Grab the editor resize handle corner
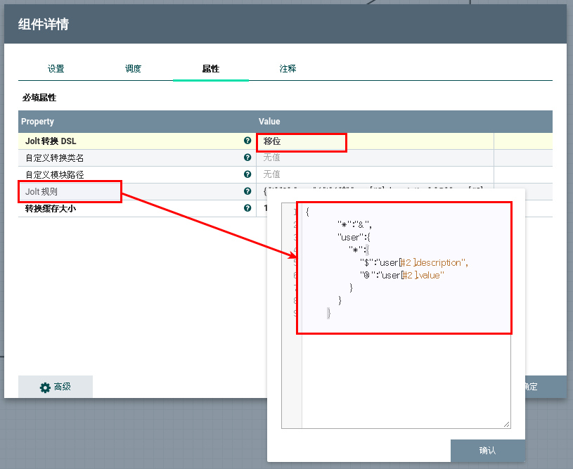 point(506,425)
